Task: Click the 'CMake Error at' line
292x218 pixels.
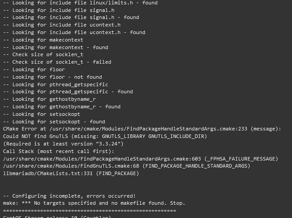Action: tap(142, 129)
